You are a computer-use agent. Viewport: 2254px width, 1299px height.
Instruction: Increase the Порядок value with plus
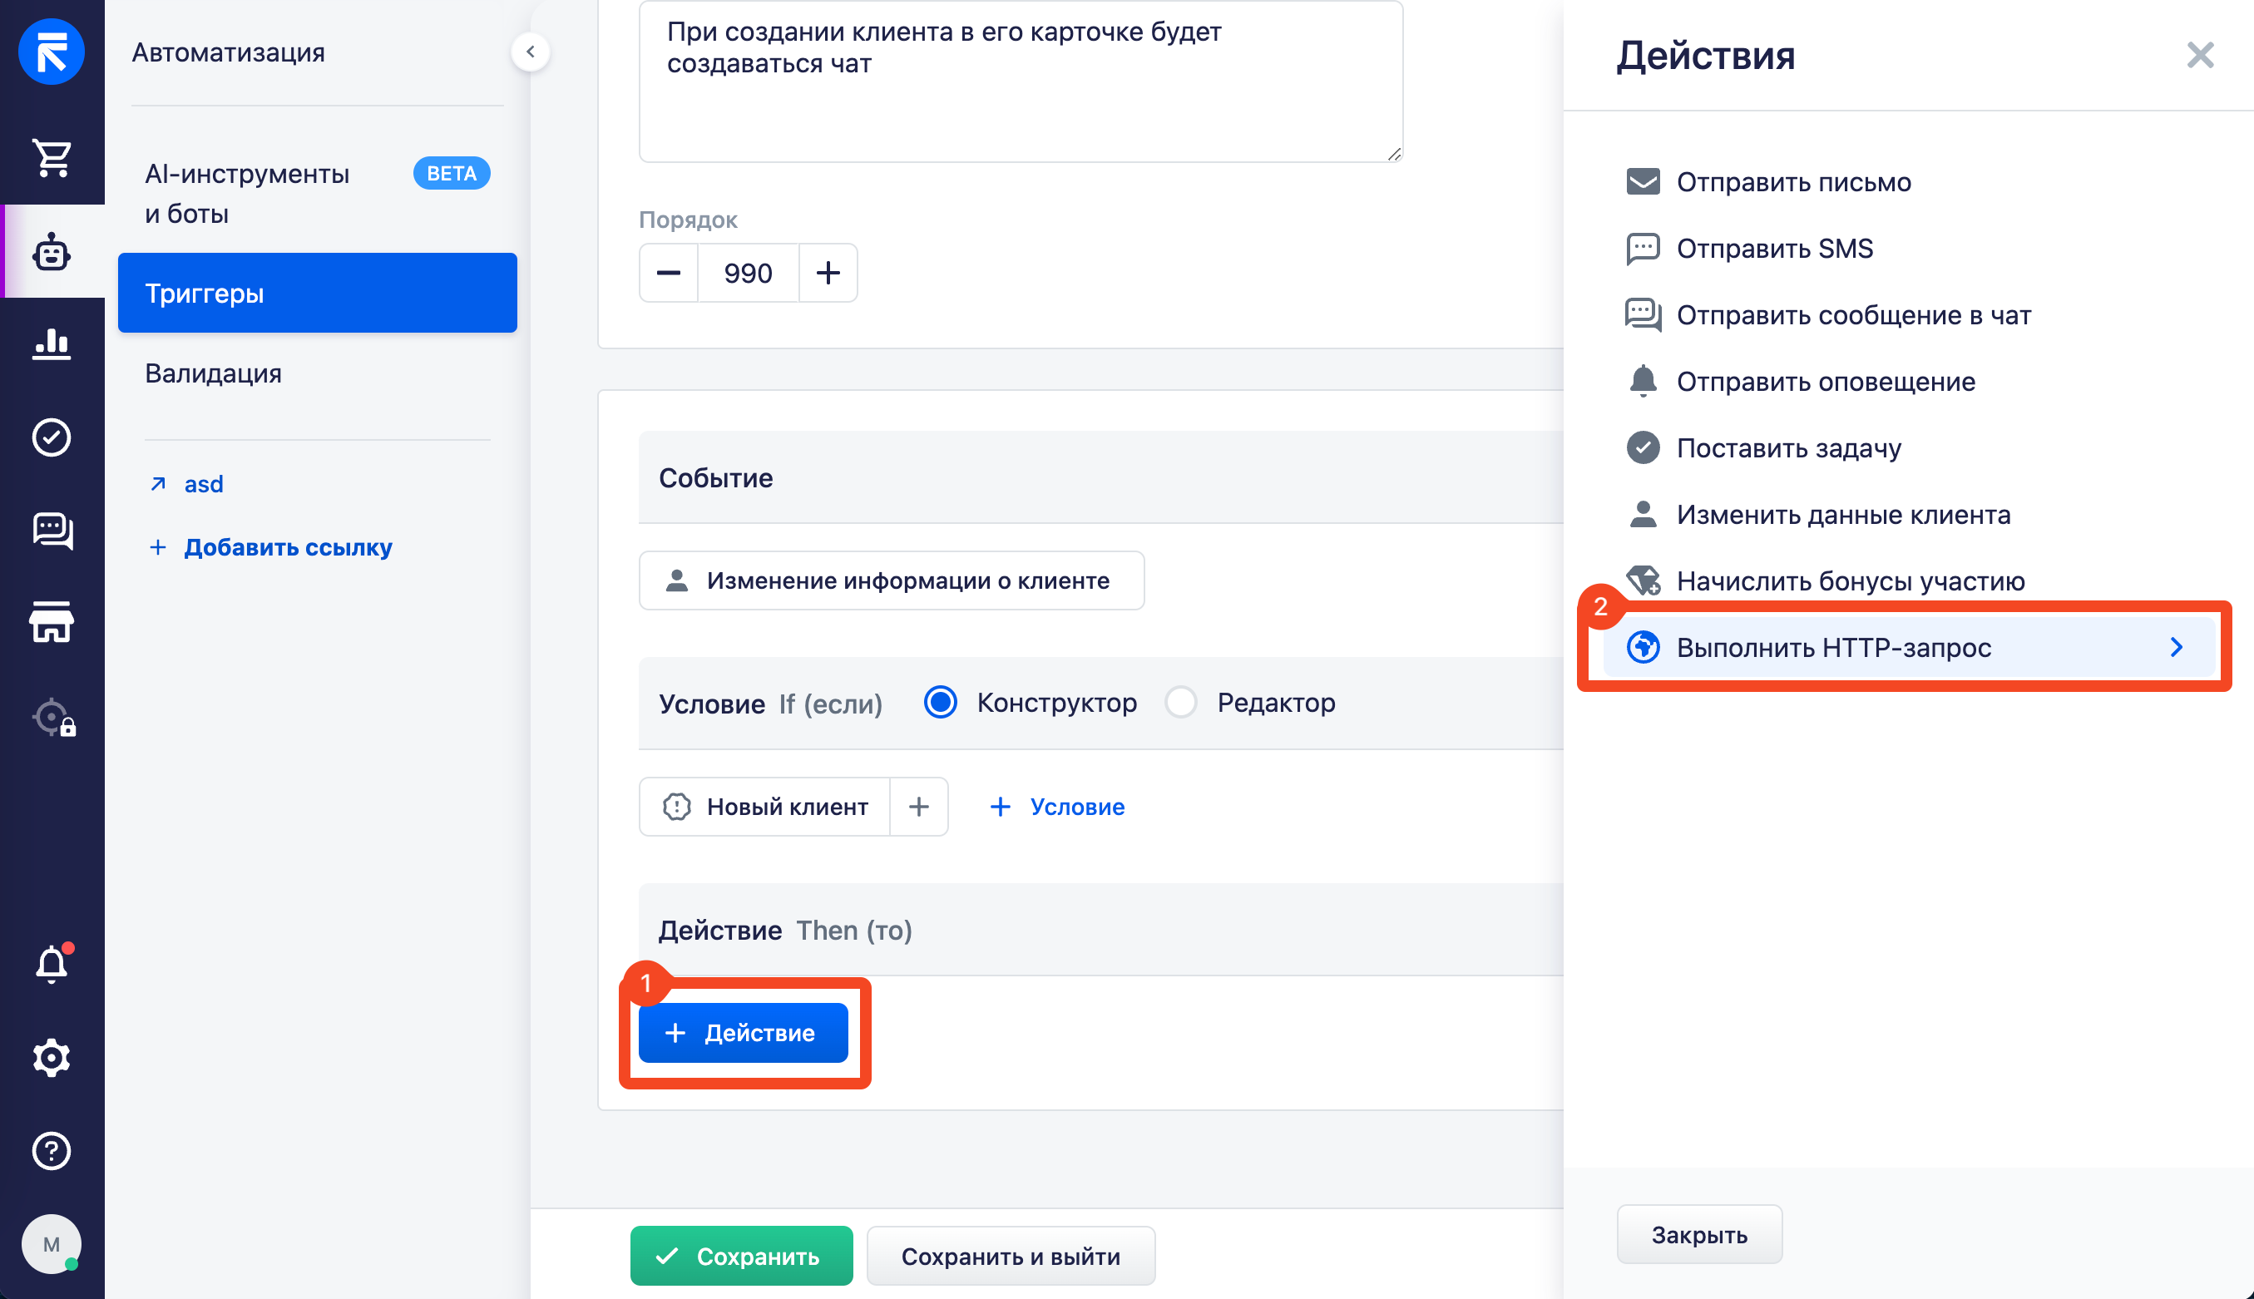coord(828,273)
